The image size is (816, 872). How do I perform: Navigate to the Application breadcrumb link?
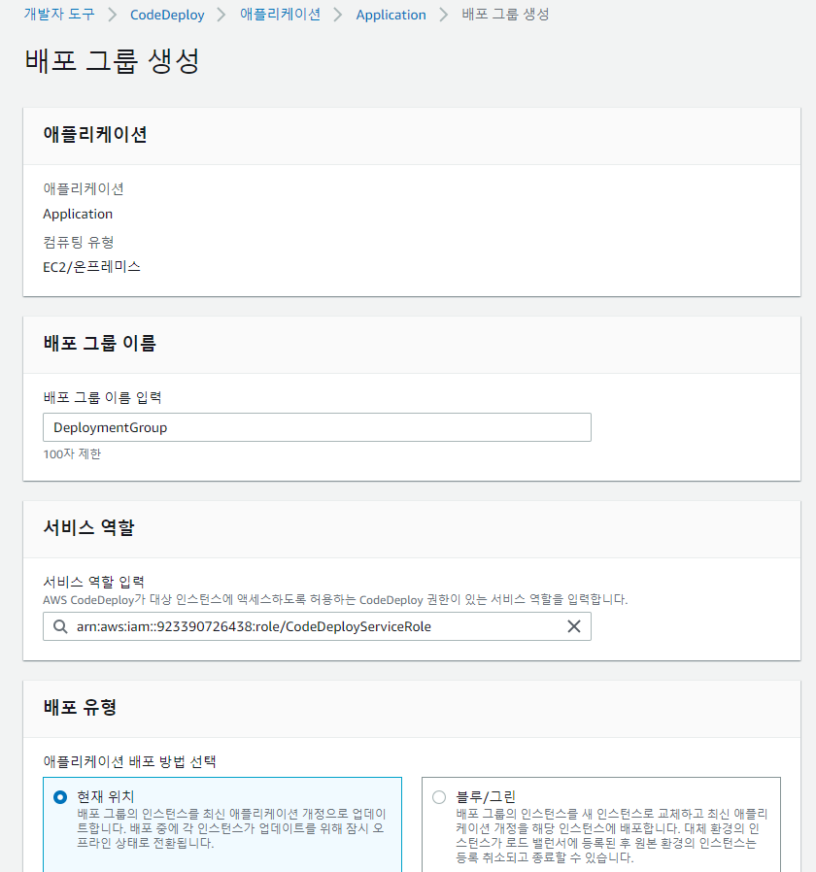(x=391, y=15)
